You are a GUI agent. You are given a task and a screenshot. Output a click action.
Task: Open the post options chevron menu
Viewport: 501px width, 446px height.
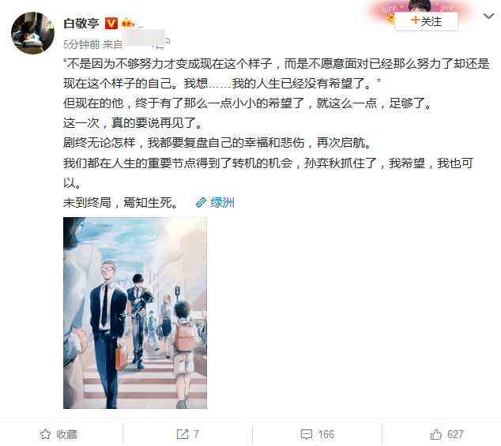[x=488, y=16]
